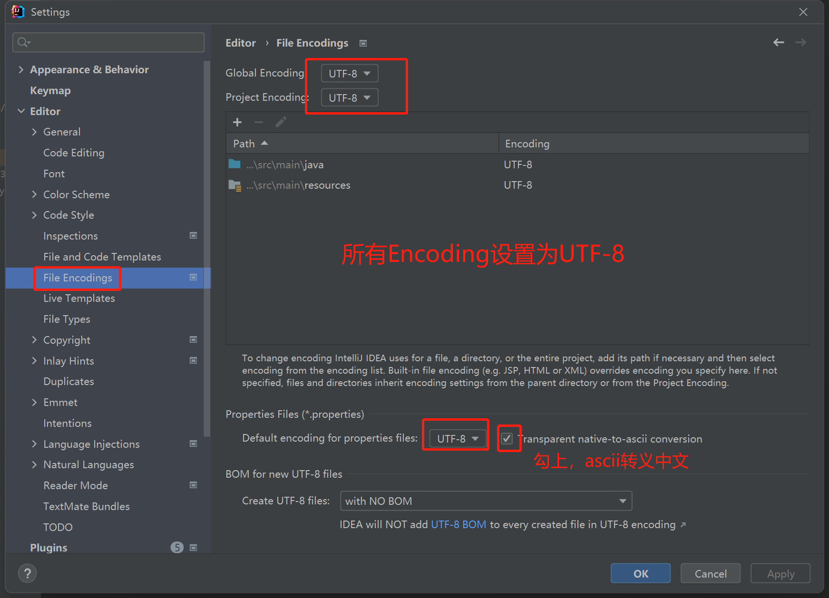Open Live Templates settings
Viewport: 829px width, 598px height.
79,298
